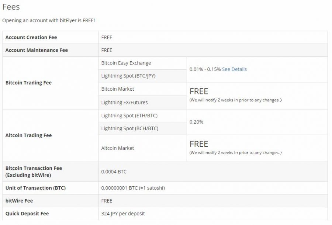Click the Opening an account with bitFlyer text

[48, 21]
